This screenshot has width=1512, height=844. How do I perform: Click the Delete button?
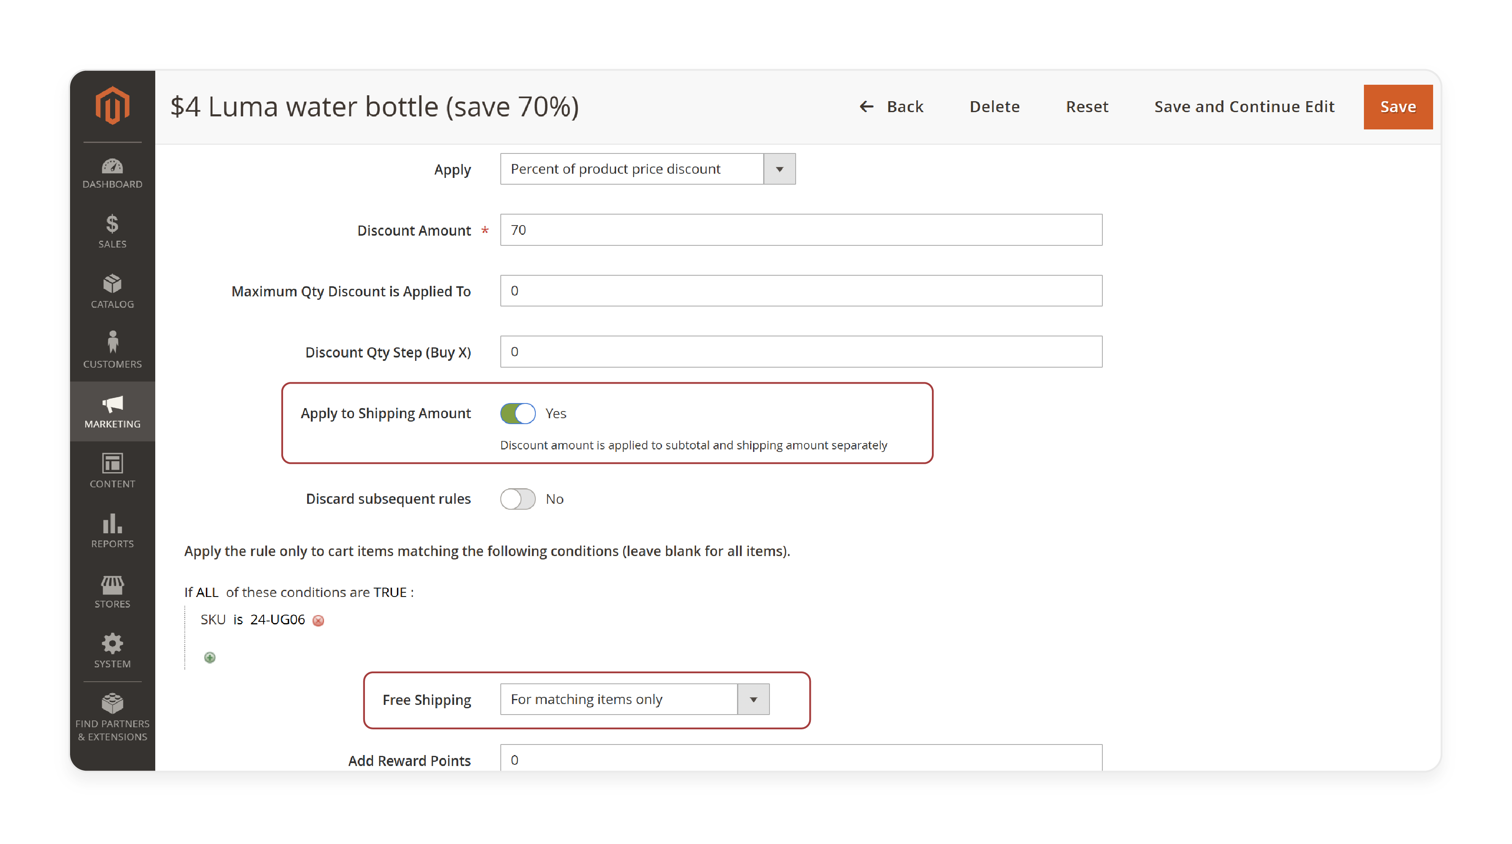click(994, 107)
